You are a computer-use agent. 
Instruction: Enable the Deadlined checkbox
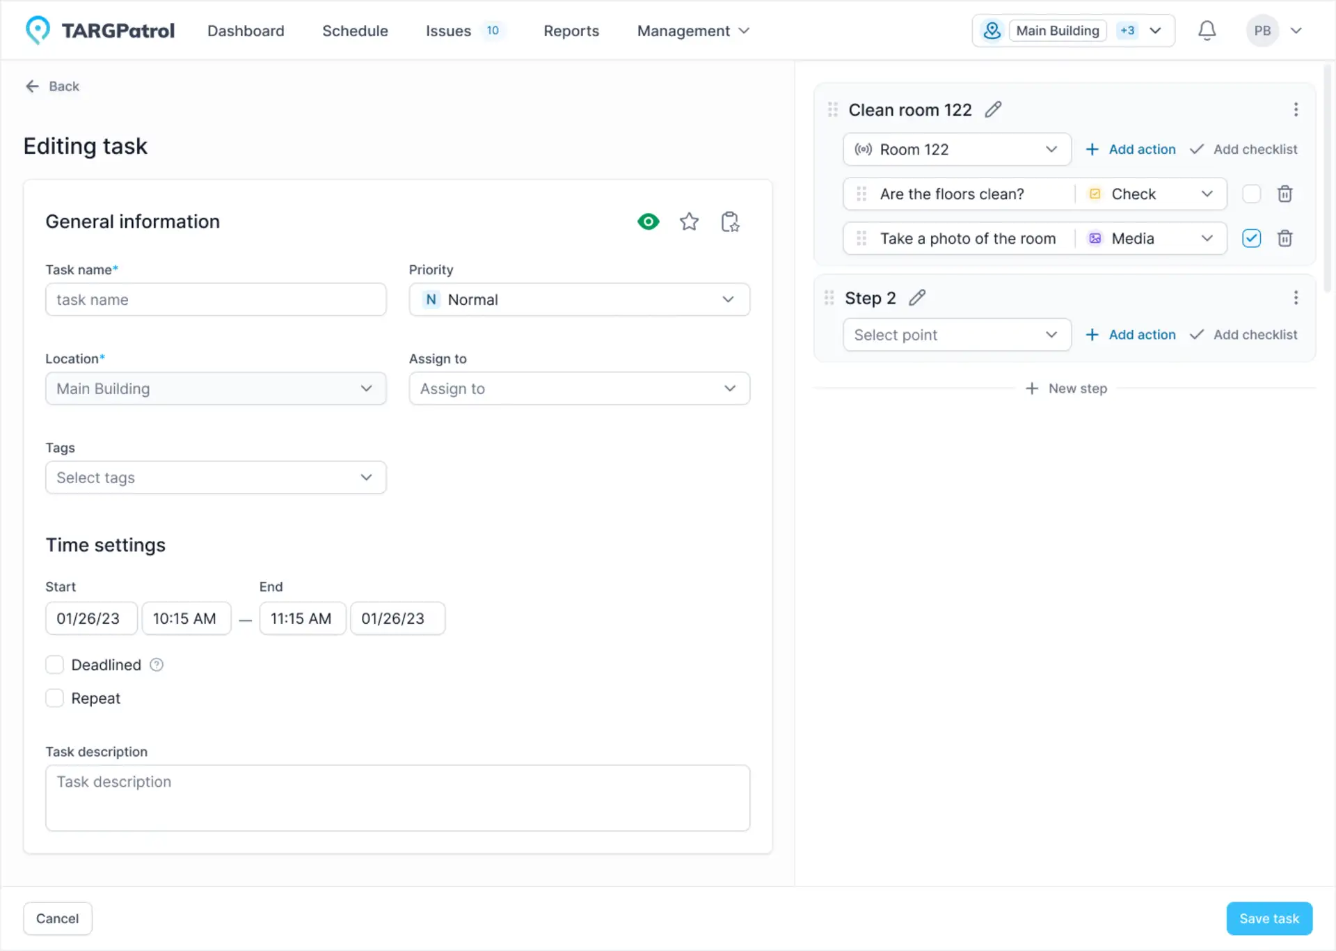(55, 664)
